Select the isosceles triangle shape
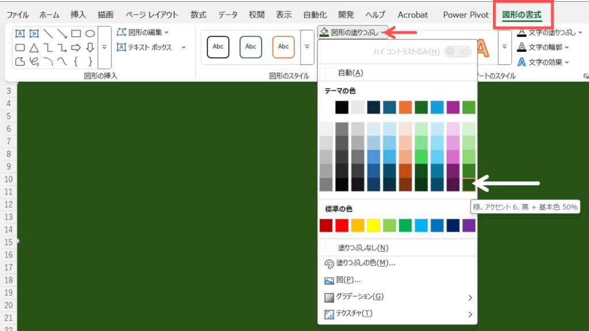The height and width of the screenshot is (331, 589). point(34,48)
